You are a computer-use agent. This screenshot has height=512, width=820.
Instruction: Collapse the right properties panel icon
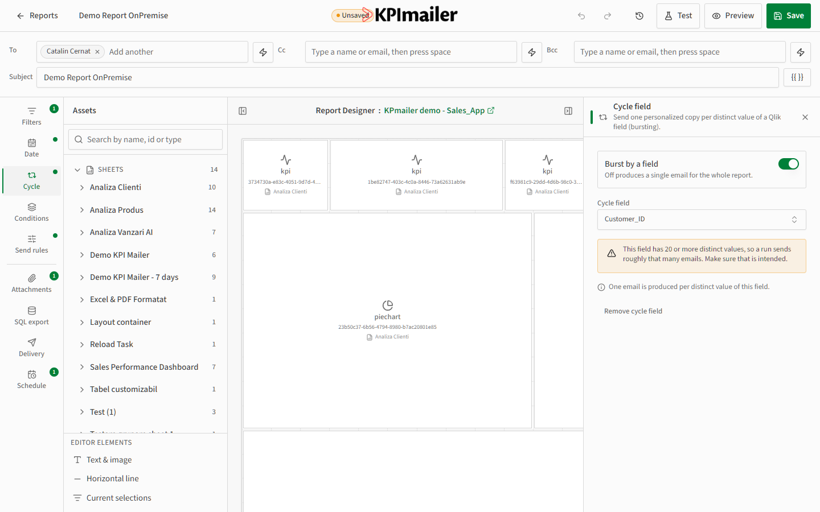568,111
